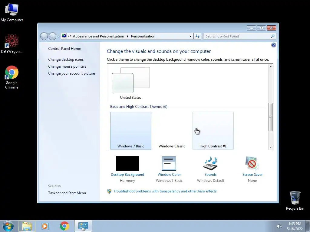Go to Control Panel Home
This screenshot has width=310, height=232.
64,49
